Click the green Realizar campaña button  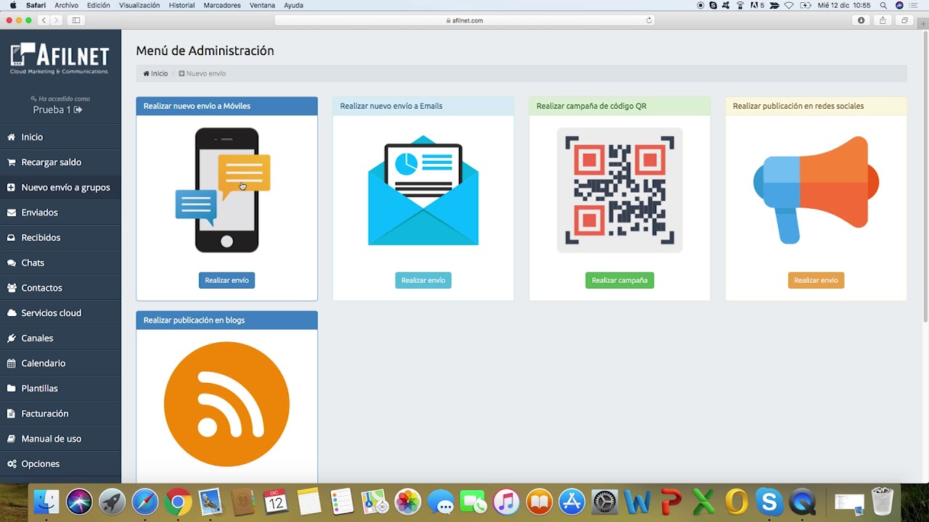point(620,281)
